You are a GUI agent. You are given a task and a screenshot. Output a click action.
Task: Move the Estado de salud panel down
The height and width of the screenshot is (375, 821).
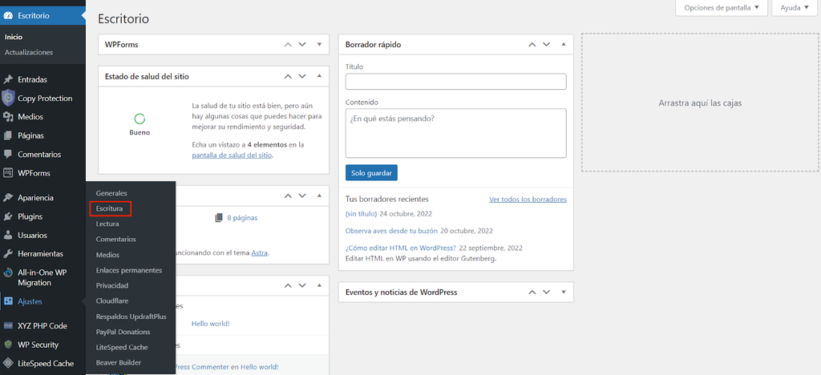tap(302, 76)
